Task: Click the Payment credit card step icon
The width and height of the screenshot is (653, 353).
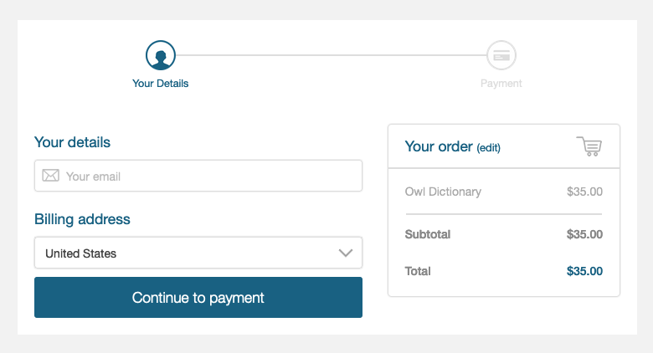Action: click(501, 56)
